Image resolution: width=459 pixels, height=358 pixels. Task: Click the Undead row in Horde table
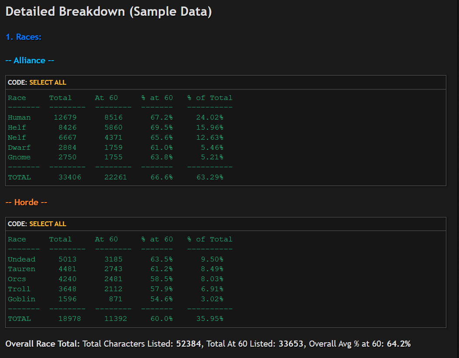(116, 259)
